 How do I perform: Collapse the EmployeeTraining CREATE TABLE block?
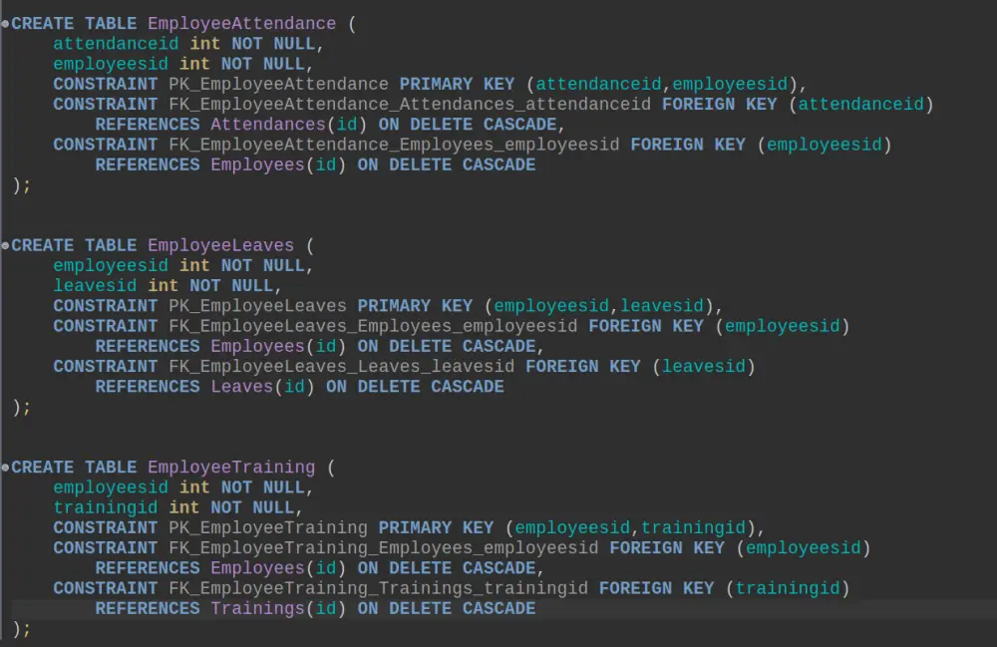[x=5, y=468]
